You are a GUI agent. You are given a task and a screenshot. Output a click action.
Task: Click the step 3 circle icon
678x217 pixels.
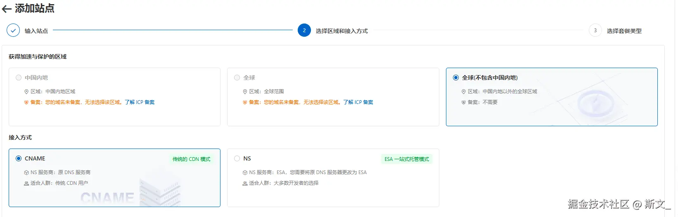point(595,31)
